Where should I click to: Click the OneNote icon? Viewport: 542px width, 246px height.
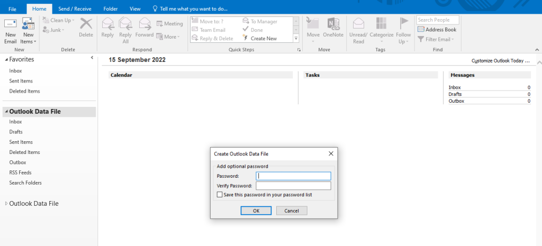click(333, 23)
